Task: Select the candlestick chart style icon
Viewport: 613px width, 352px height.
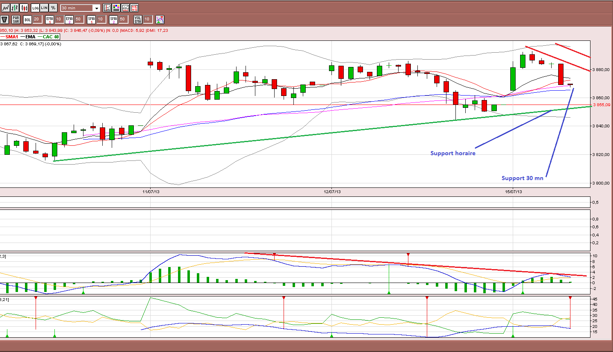Action: [24, 8]
